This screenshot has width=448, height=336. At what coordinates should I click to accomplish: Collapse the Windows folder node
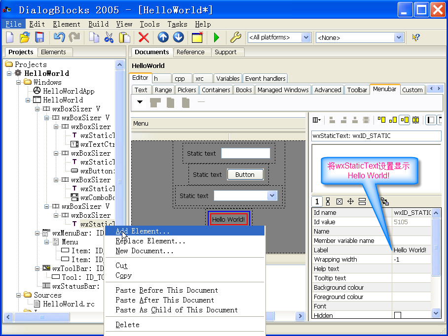19,82
